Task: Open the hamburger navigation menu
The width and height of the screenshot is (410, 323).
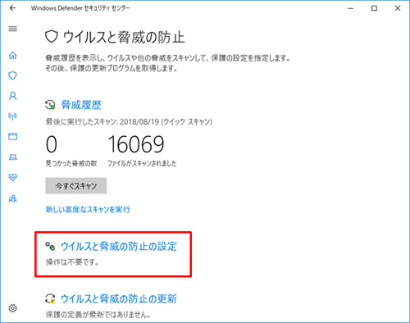Action: pos(12,29)
